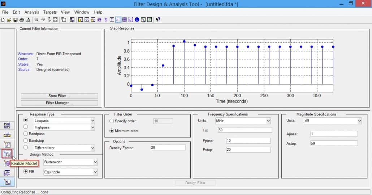Choose the Specify order radio button
Screen dimensions: 372x195
pyautogui.click(x=112, y=121)
